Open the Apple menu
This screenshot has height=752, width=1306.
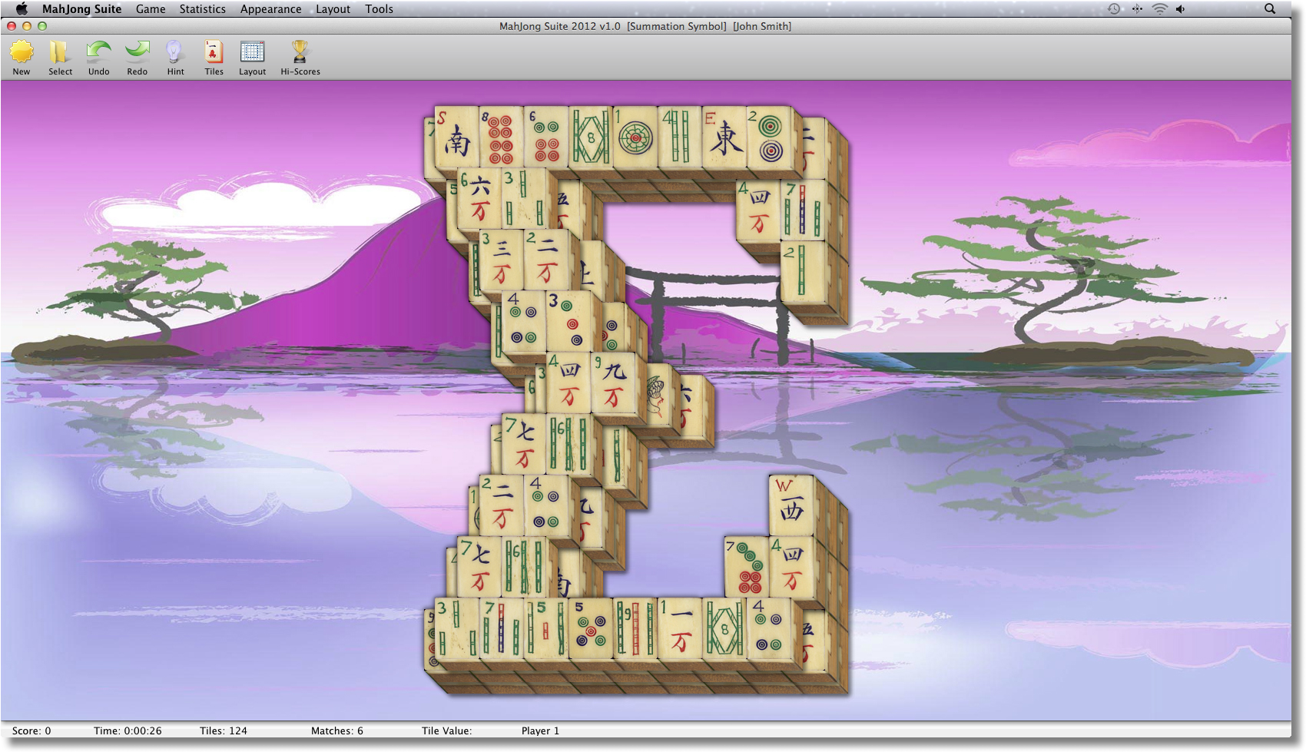pos(22,9)
